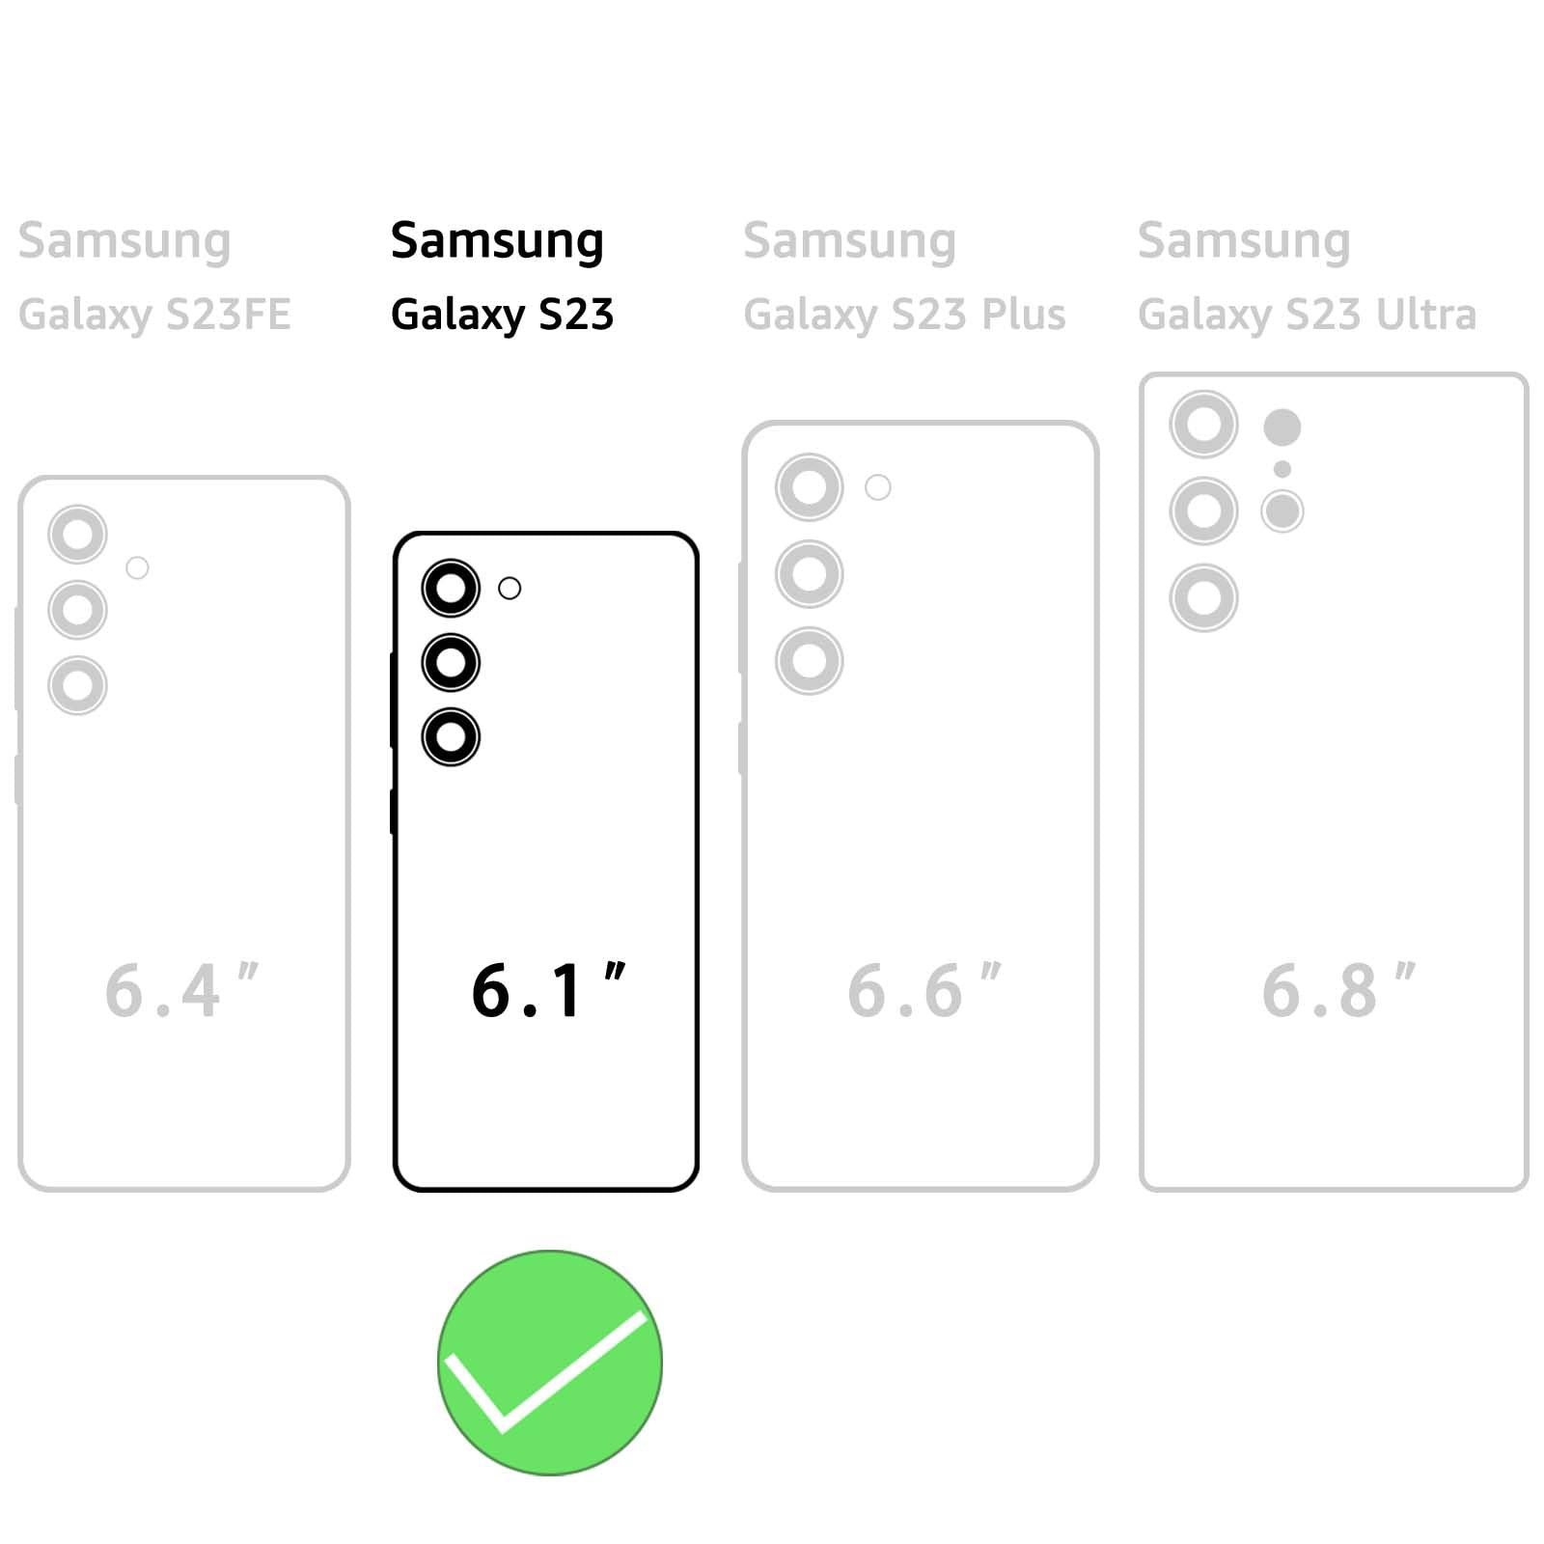The image size is (1544, 1544).
Task: Click the 6.4" size text
Action: point(181,990)
